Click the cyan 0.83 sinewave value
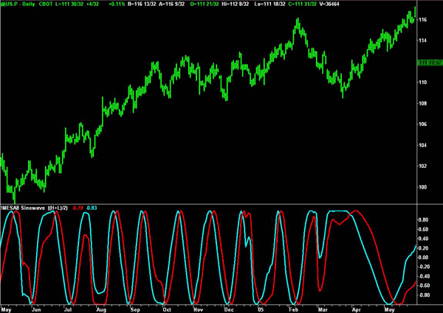The height and width of the screenshot is (313, 443). tap(92, 208)
